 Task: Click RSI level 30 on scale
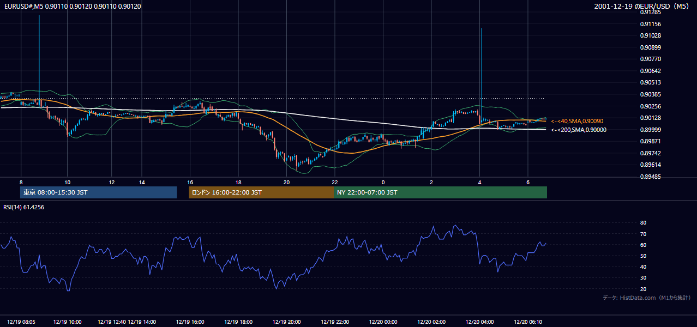click(643, 278)
